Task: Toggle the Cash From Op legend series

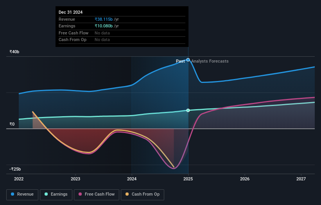Action: tap(142, 194)
